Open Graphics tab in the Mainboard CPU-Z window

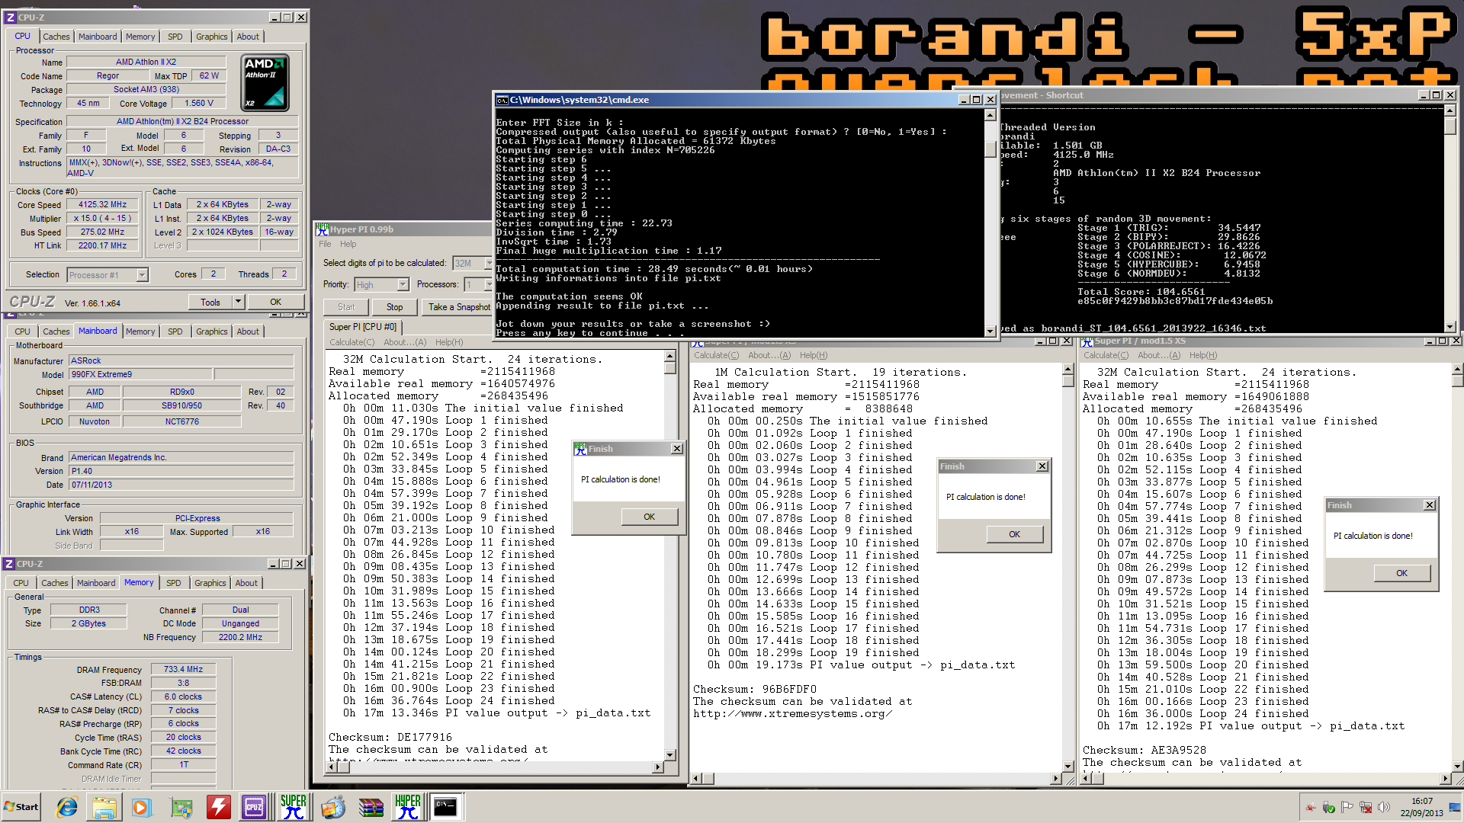tap(211, 331)
